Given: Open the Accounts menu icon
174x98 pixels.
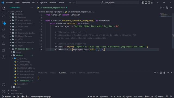Looking at the screenshot, I should [4, 85].
